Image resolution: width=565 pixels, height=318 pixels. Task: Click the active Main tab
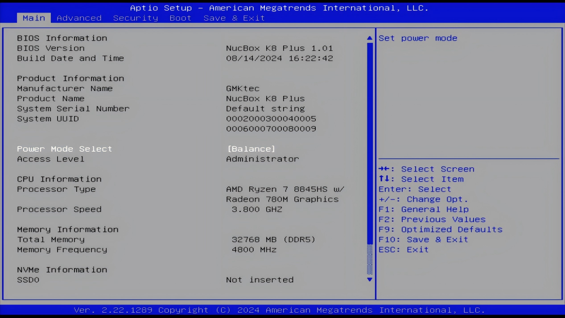[34, 18]
